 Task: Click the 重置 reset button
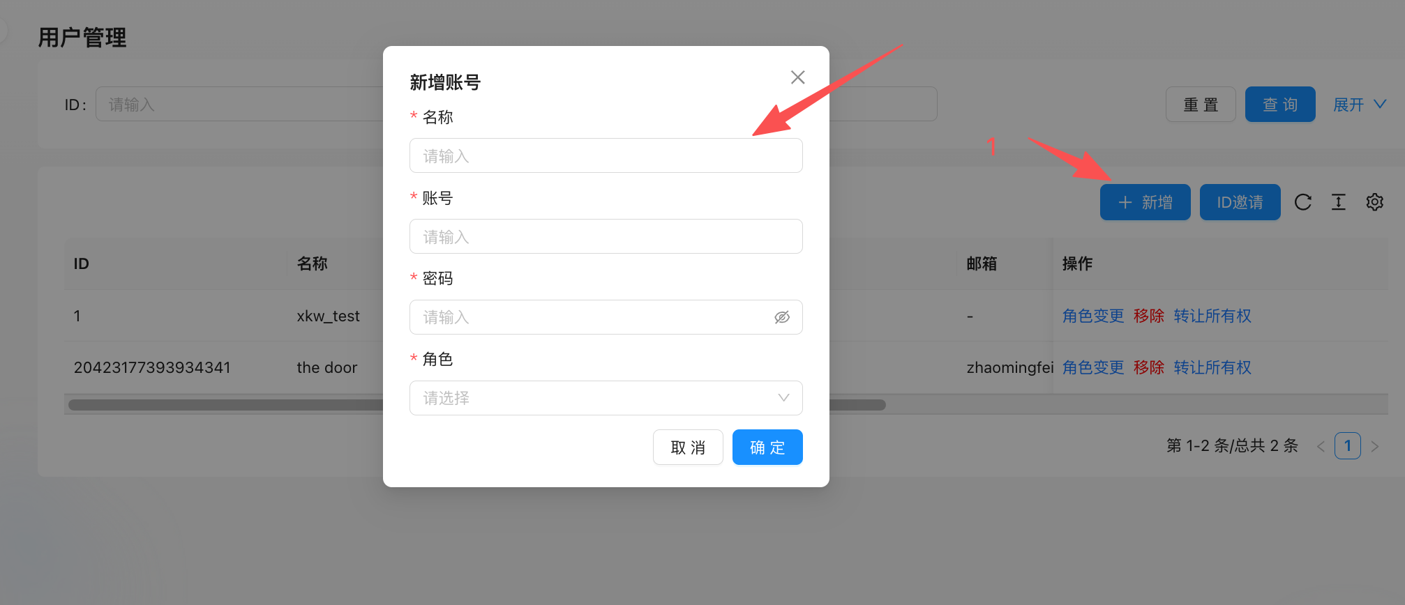(1201, 105)
